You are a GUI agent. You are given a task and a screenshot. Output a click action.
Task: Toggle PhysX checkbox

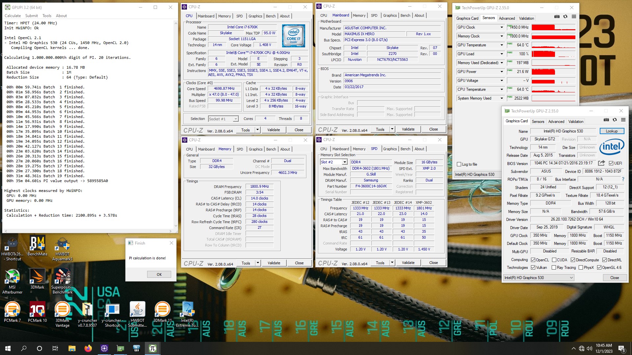click(581, 268)
